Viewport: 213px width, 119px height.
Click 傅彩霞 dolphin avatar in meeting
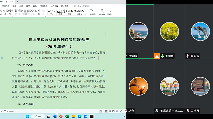200,31
